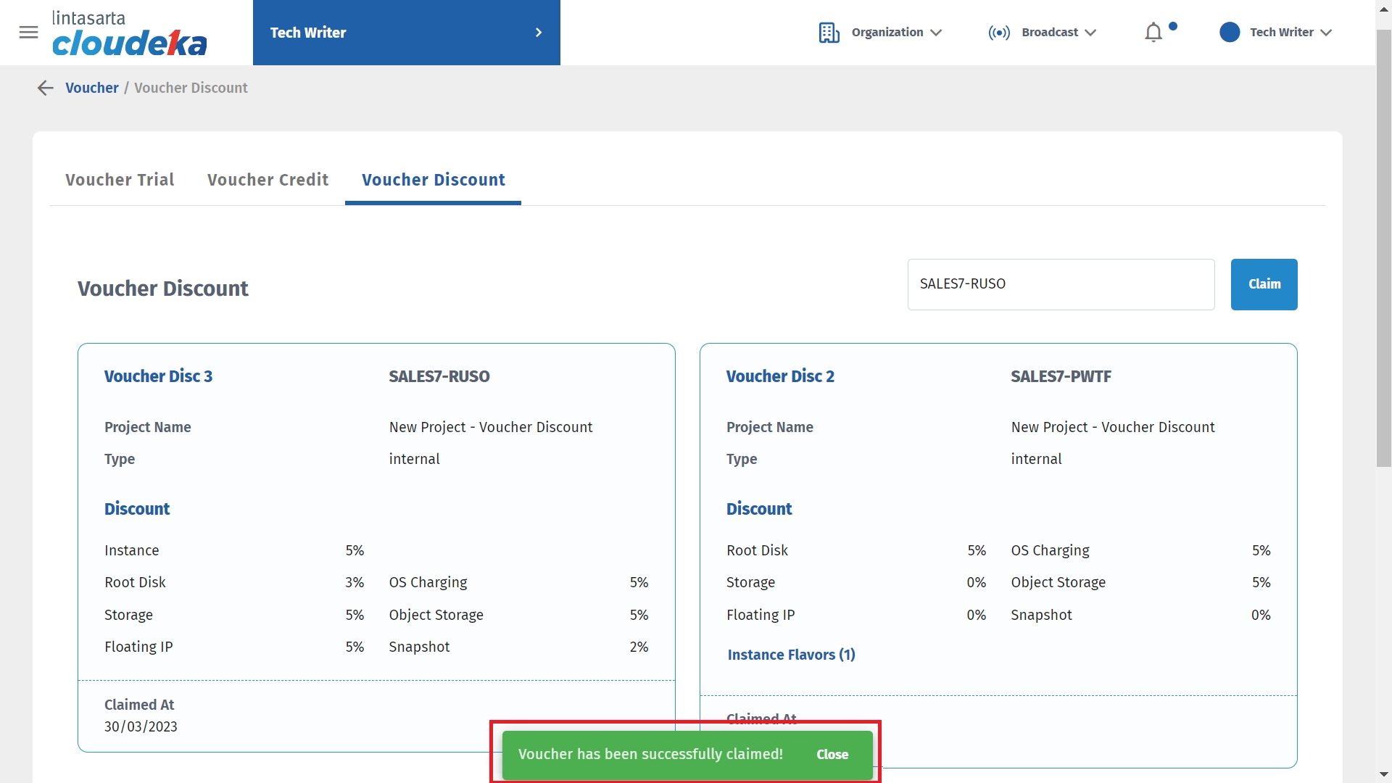Open the hamburger navigation menu
The height and width of the screenshot is (783, 1392).
(x=28, y=32)
